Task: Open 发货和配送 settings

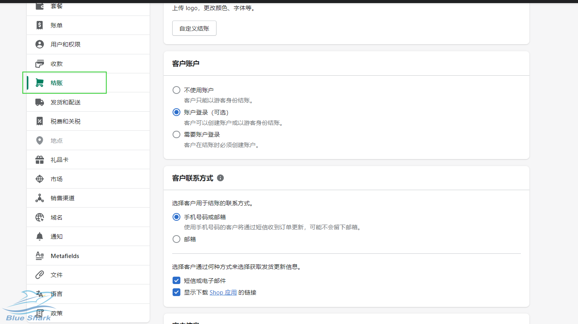Action: (x=88, y=102)
